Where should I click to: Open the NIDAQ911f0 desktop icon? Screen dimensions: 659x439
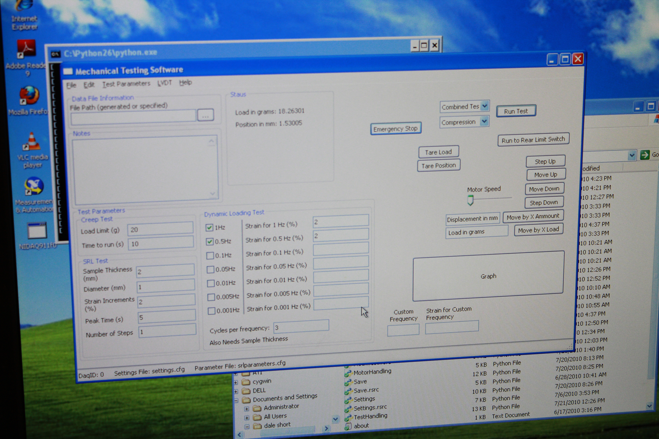37,231
